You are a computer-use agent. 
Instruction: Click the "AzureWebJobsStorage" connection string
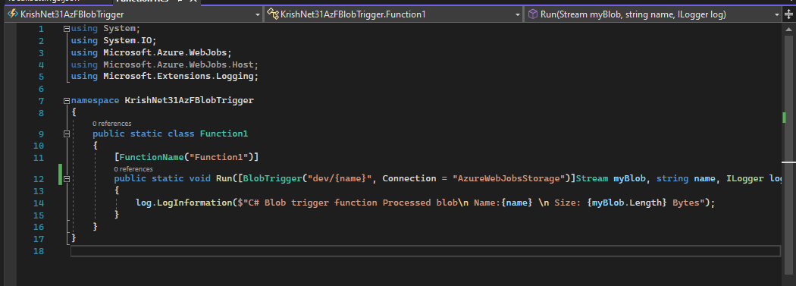[509, 179]
